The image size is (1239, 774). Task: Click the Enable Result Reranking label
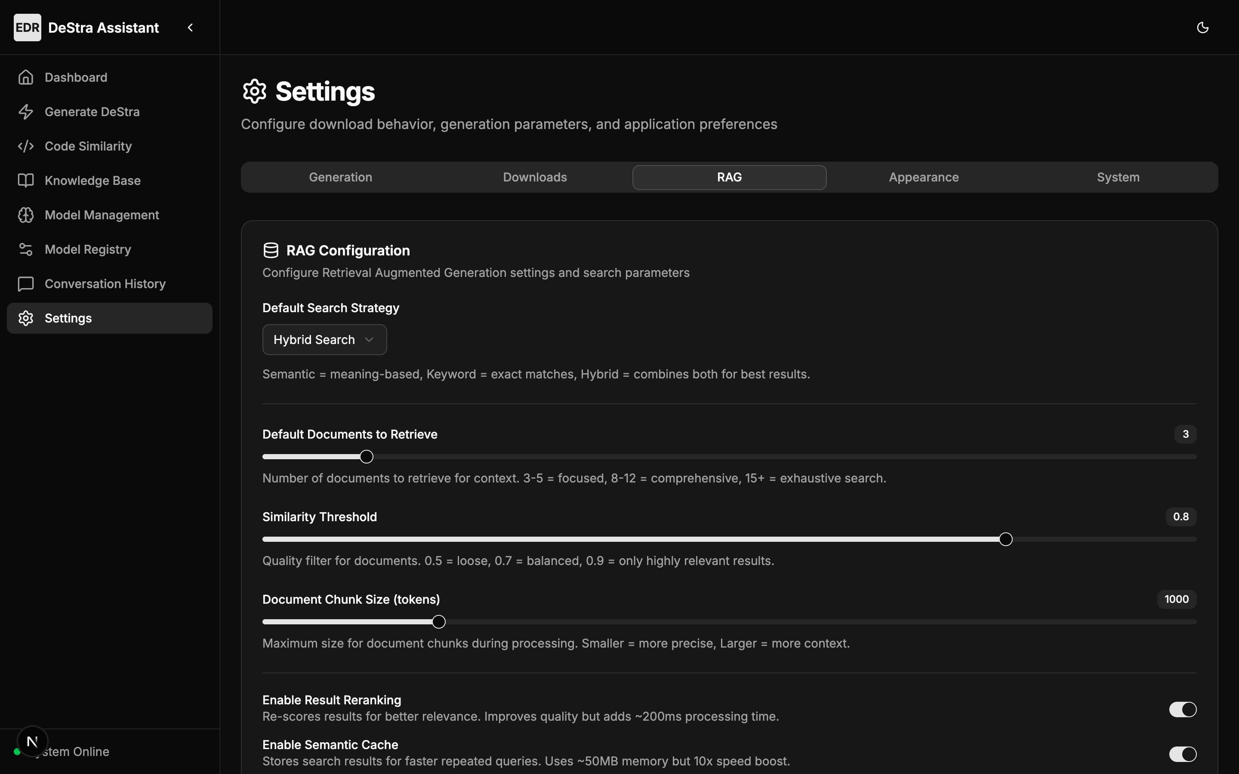pos(332,700)
